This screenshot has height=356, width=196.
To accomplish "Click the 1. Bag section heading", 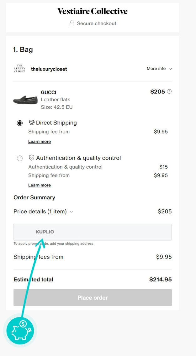I will click(x=23, y=50).
